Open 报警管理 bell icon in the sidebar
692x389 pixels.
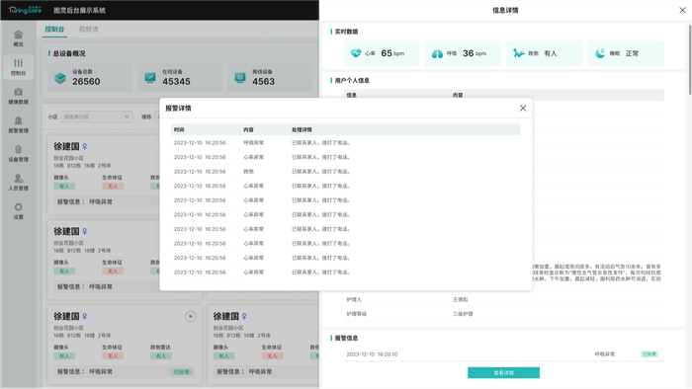point(18,120)
